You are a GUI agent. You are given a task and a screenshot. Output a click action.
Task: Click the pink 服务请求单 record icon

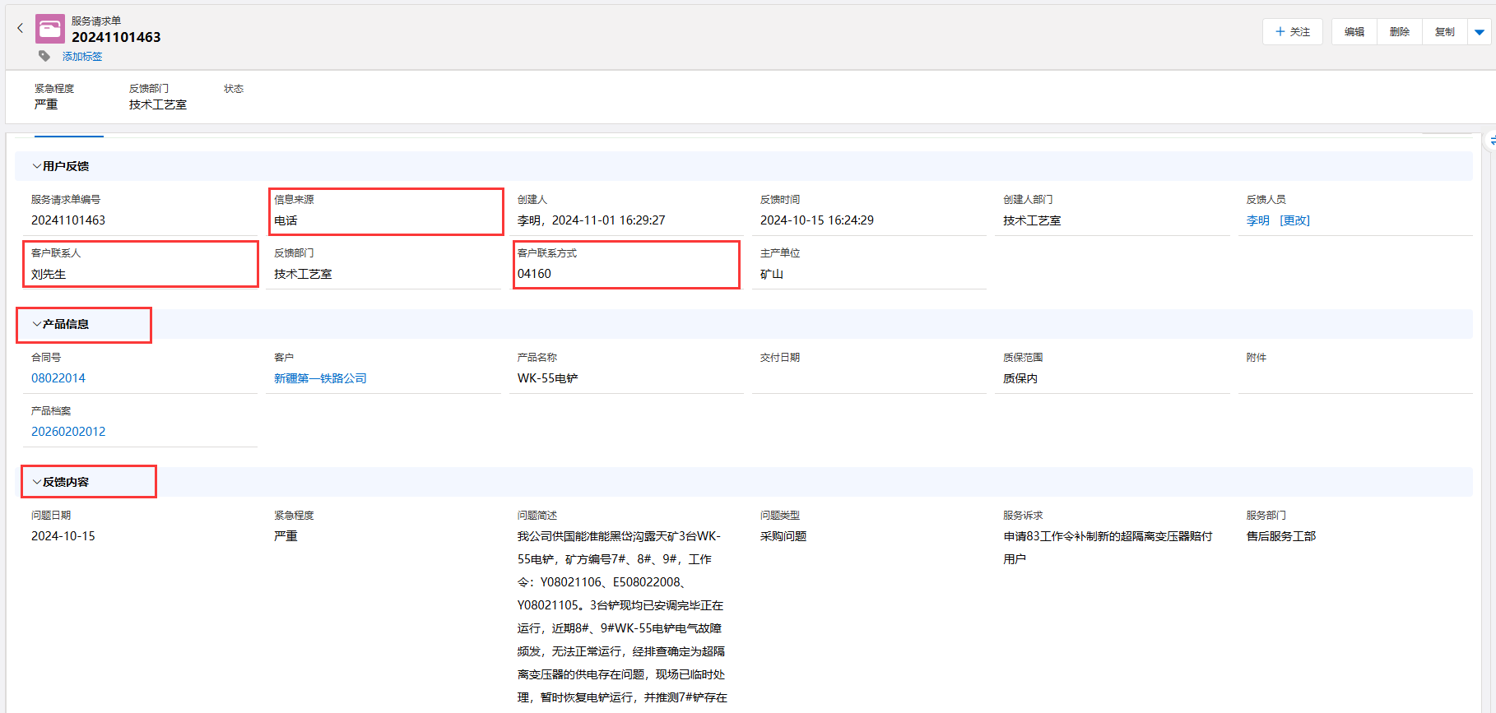[50, 29]
